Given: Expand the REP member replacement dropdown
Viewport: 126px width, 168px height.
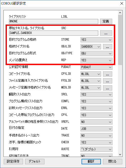Looking at the screenshot, I should 96,60.
